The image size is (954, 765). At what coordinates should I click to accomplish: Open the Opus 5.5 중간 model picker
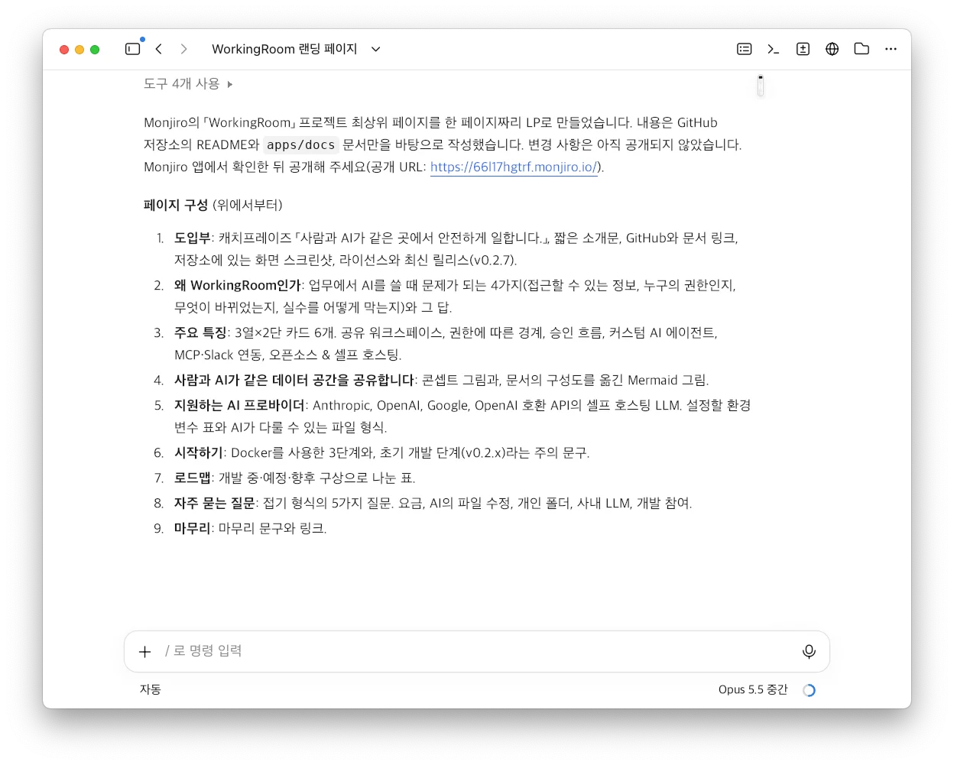[753, 689]
